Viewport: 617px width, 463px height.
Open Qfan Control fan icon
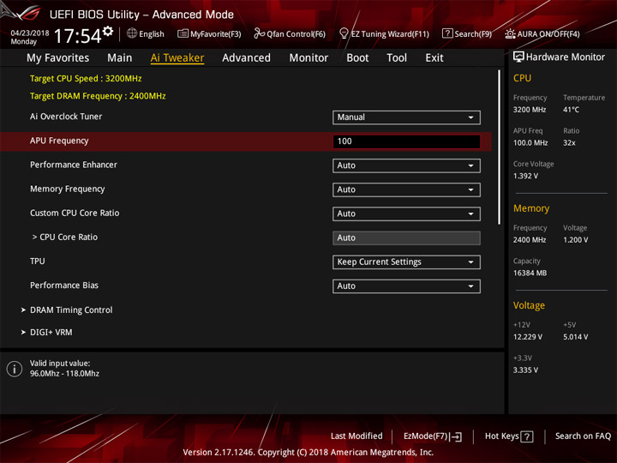point(259,33)
